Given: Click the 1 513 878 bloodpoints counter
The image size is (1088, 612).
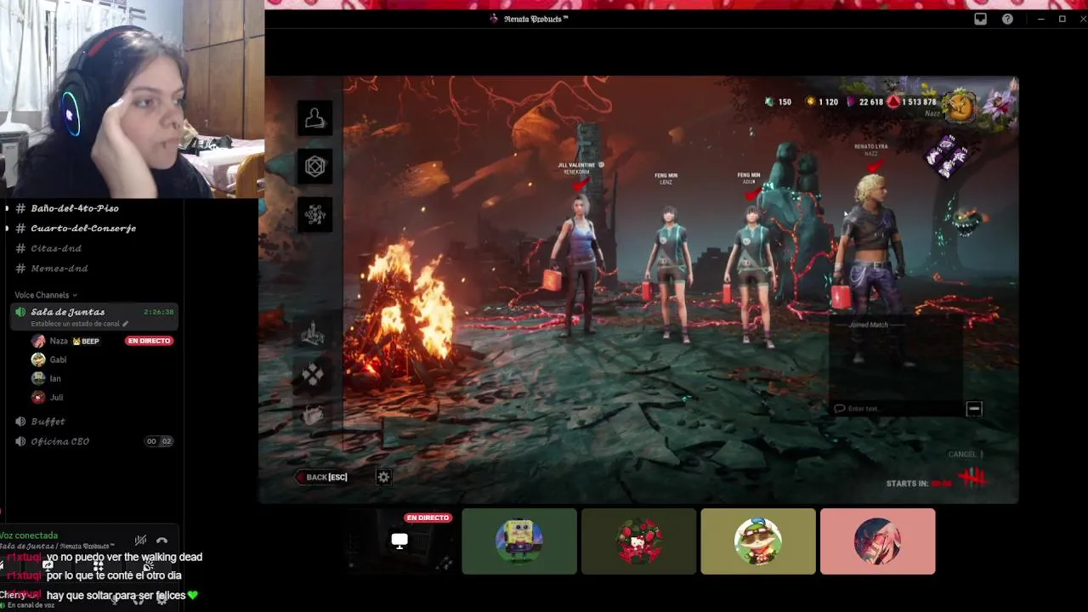Looking at the screenshot, I should (x=912, y=102).
